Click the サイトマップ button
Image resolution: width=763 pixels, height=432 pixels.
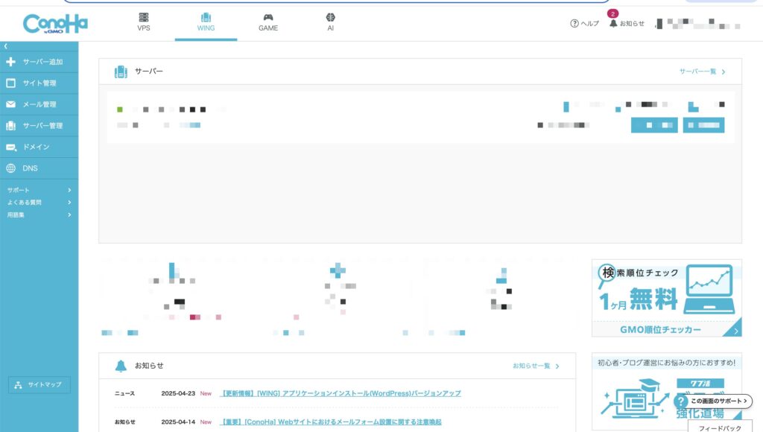point(39,385)
